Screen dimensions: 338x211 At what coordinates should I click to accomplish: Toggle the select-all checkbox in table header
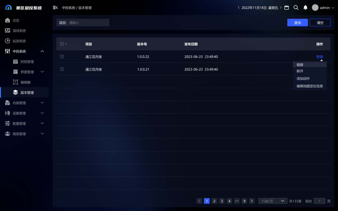click(62, 44)
